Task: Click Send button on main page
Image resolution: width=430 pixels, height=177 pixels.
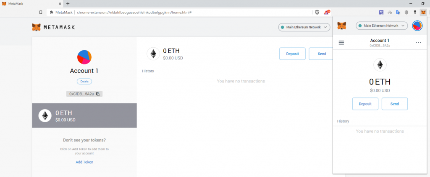Action: pyautogui.click(x=322, y=54)
